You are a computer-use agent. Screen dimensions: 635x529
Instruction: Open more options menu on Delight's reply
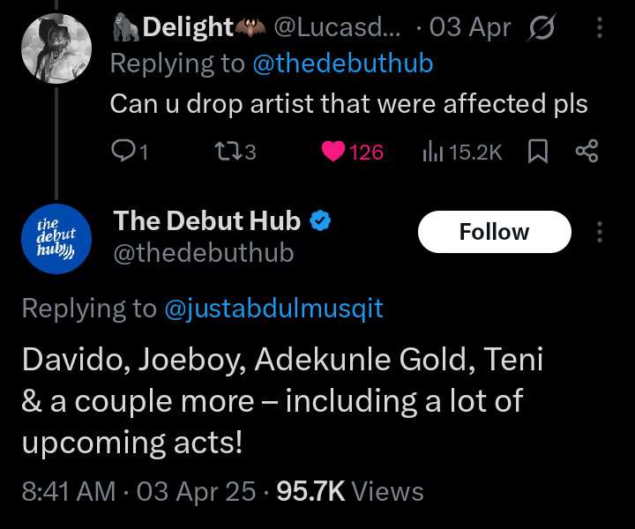tap(601, 28)
